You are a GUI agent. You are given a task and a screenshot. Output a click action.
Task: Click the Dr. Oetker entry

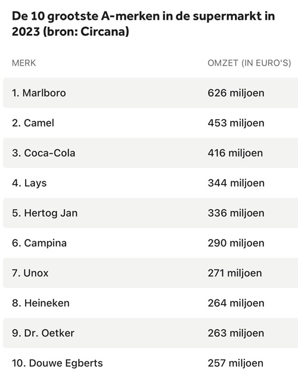click(43, 333)
